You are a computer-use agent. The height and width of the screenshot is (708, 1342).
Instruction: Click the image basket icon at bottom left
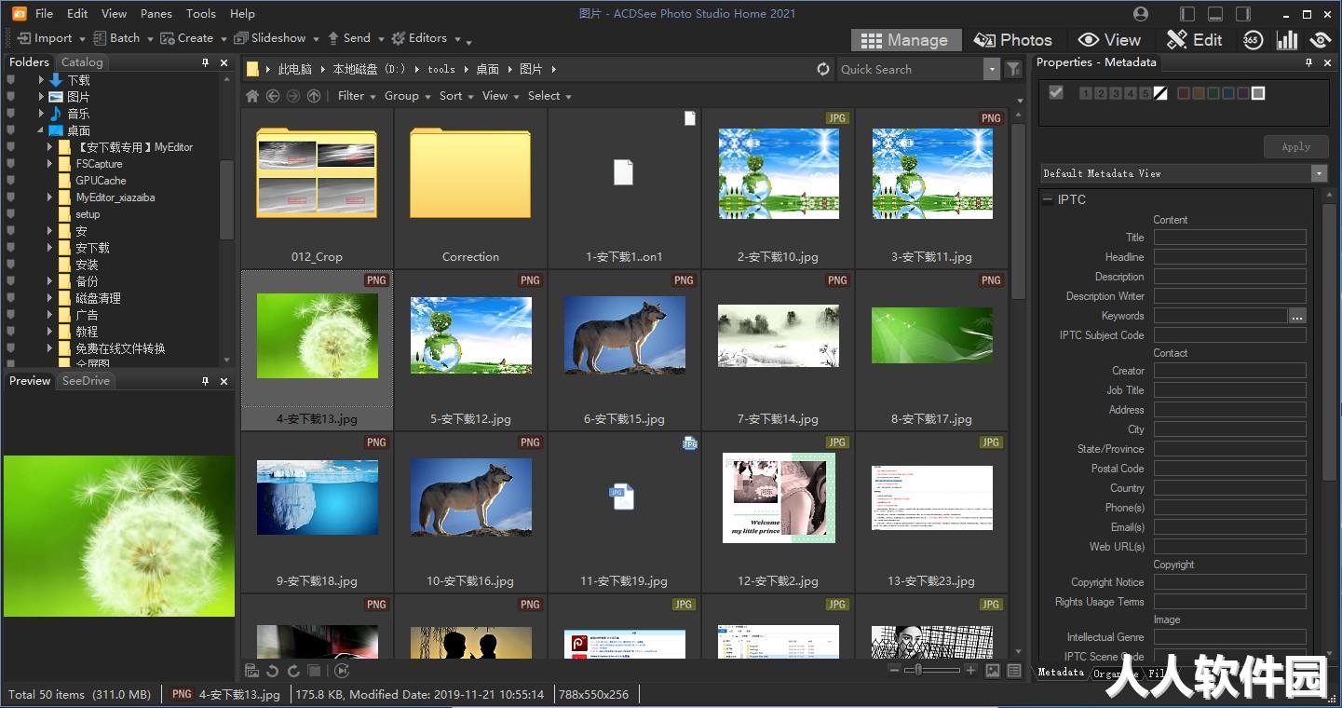point(251,671)
